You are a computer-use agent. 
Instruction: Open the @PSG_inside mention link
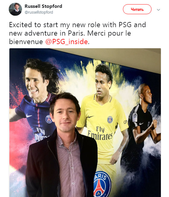pos(66,42)
